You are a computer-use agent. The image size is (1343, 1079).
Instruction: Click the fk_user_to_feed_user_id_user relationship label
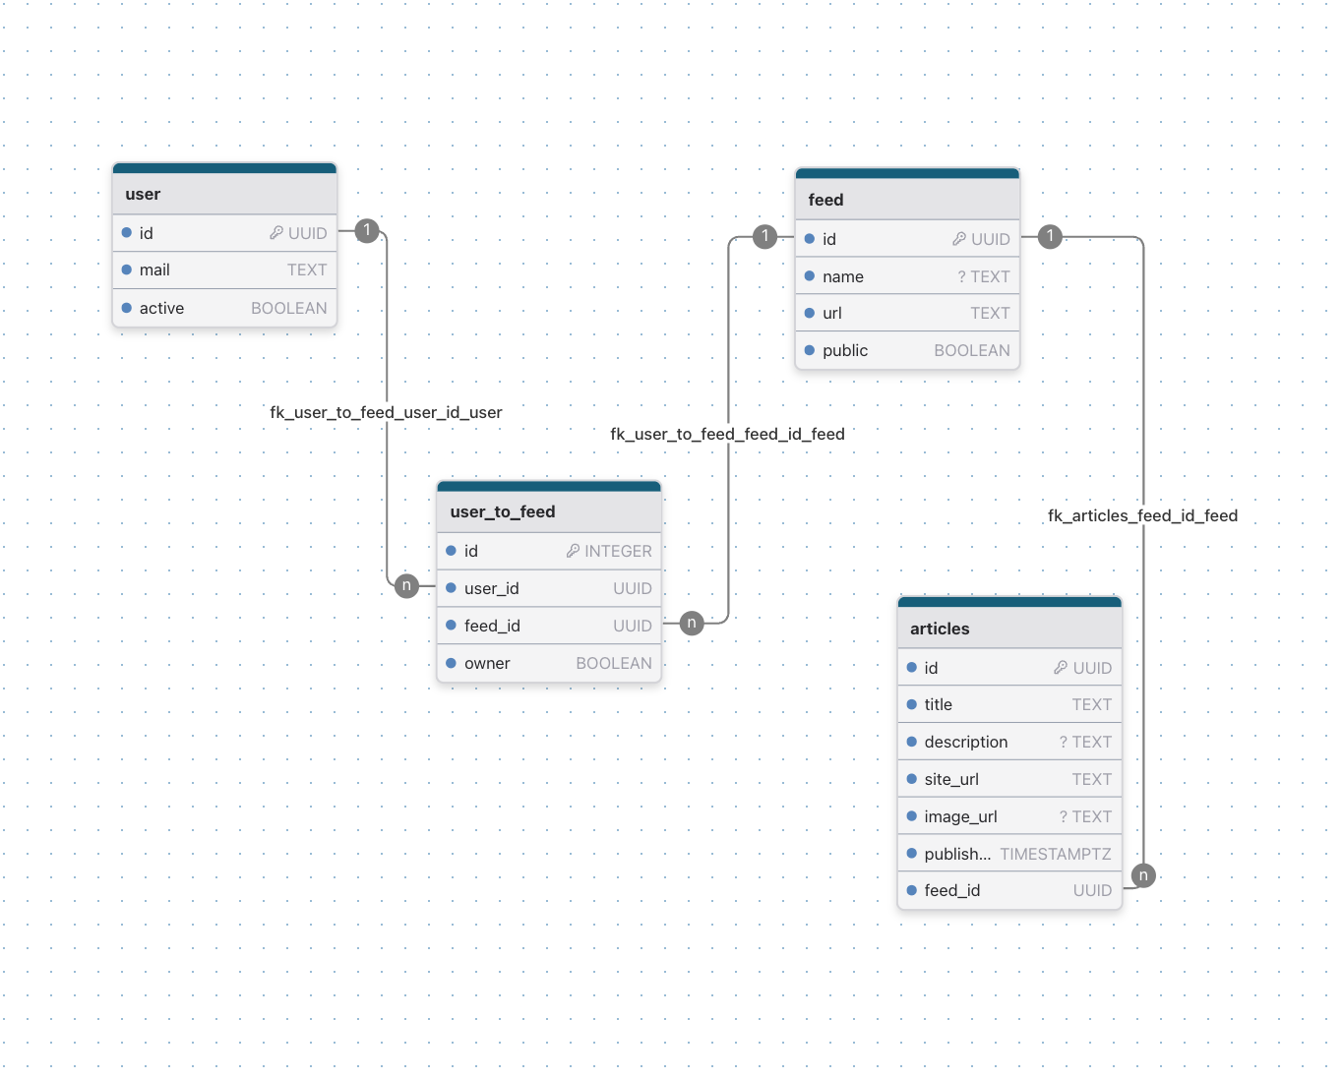pyautogui.click(x=386, y=412)
